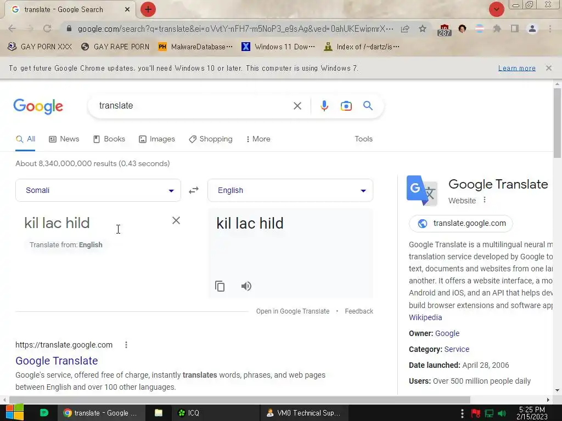
Task: Open the extensions puzzle piece menu
Action: click(497, 29)
